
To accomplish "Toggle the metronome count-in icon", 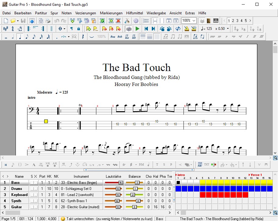I will point(194,29).
